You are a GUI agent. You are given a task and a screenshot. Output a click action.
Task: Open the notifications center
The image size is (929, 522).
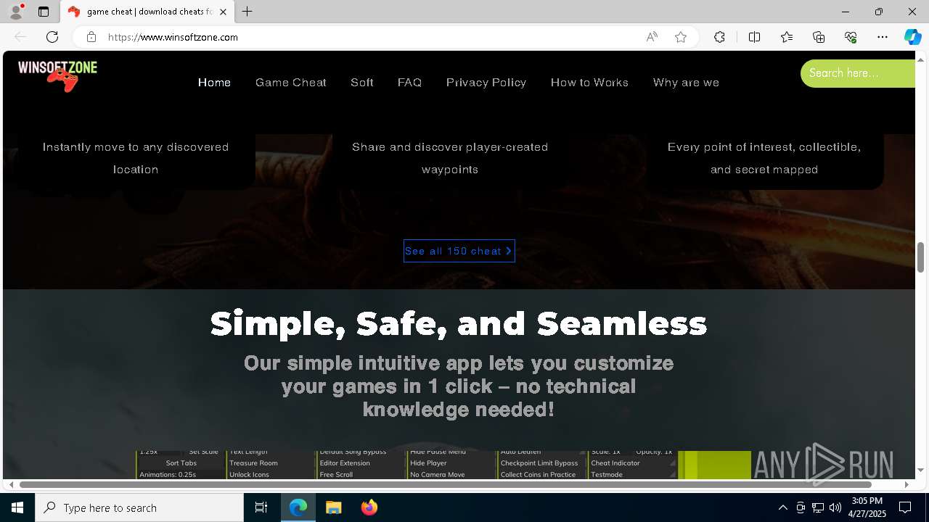coord(905,507)
